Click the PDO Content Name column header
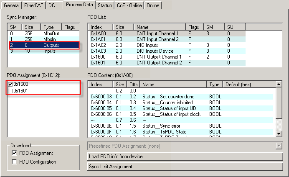This screenshot has width=289, height=177. [173, 85]
